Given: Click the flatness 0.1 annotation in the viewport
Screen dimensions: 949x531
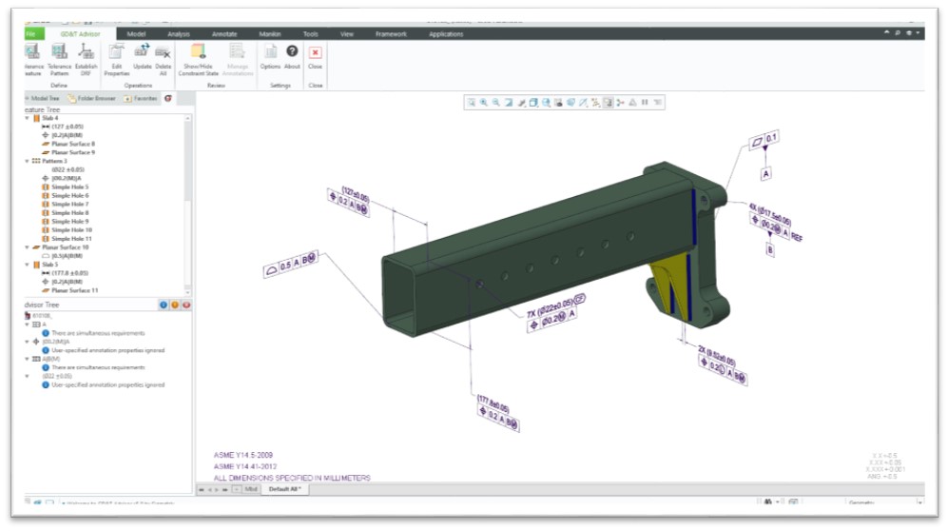Looking at the screenshot, I should click(764, 141).
